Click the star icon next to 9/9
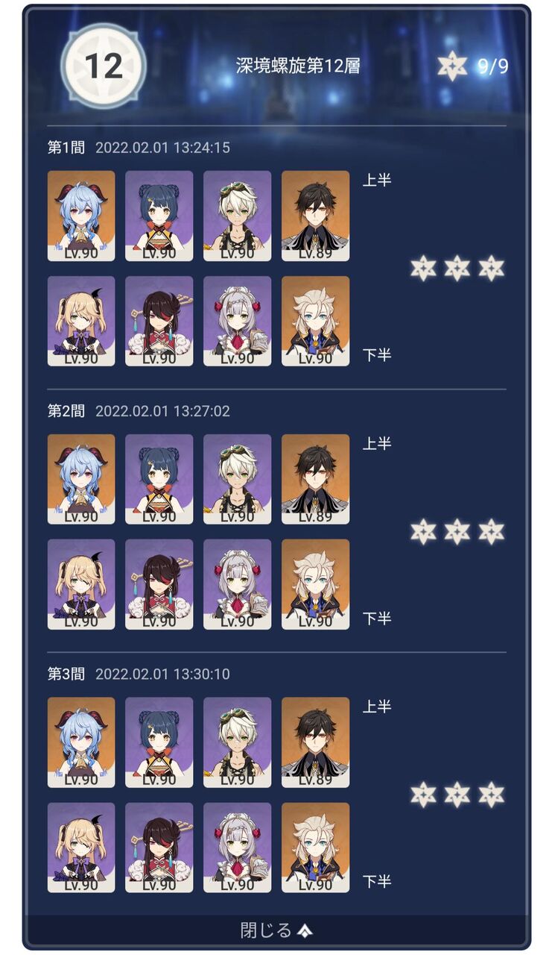552x955 pixels. (x=452, y=66)
